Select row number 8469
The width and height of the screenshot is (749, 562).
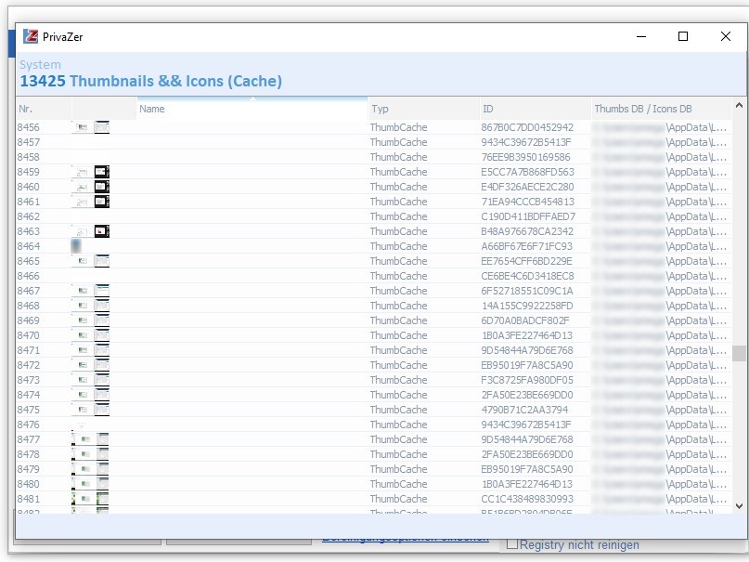pos(29,320)
